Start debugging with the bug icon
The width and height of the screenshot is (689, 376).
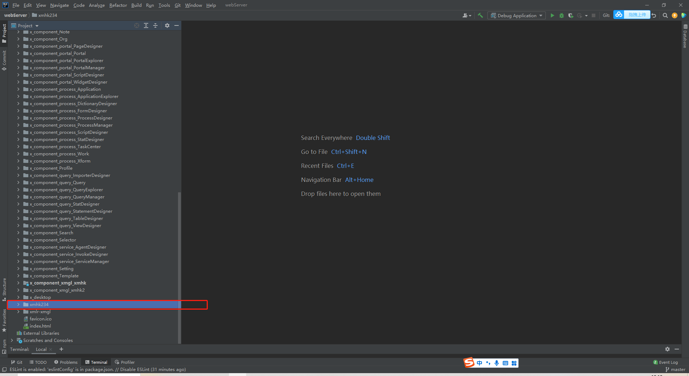(x=562, y=15)
